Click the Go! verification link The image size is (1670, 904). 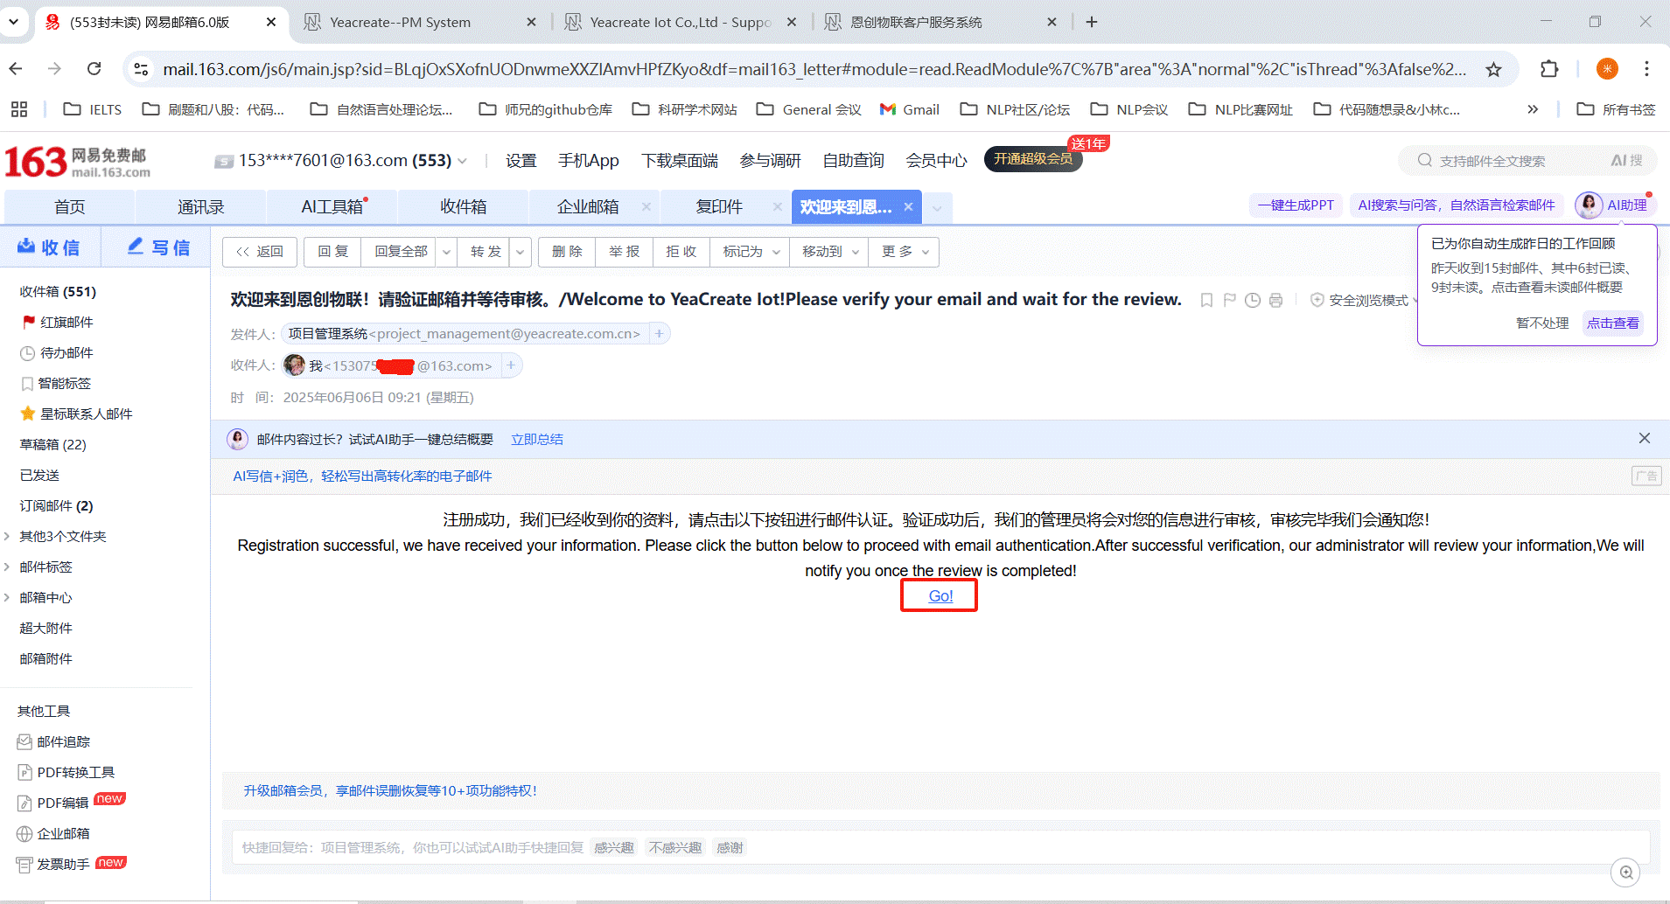940,596
